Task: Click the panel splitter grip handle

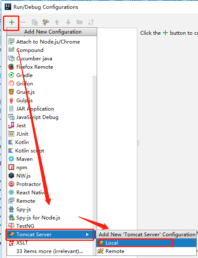Action: 138,143
